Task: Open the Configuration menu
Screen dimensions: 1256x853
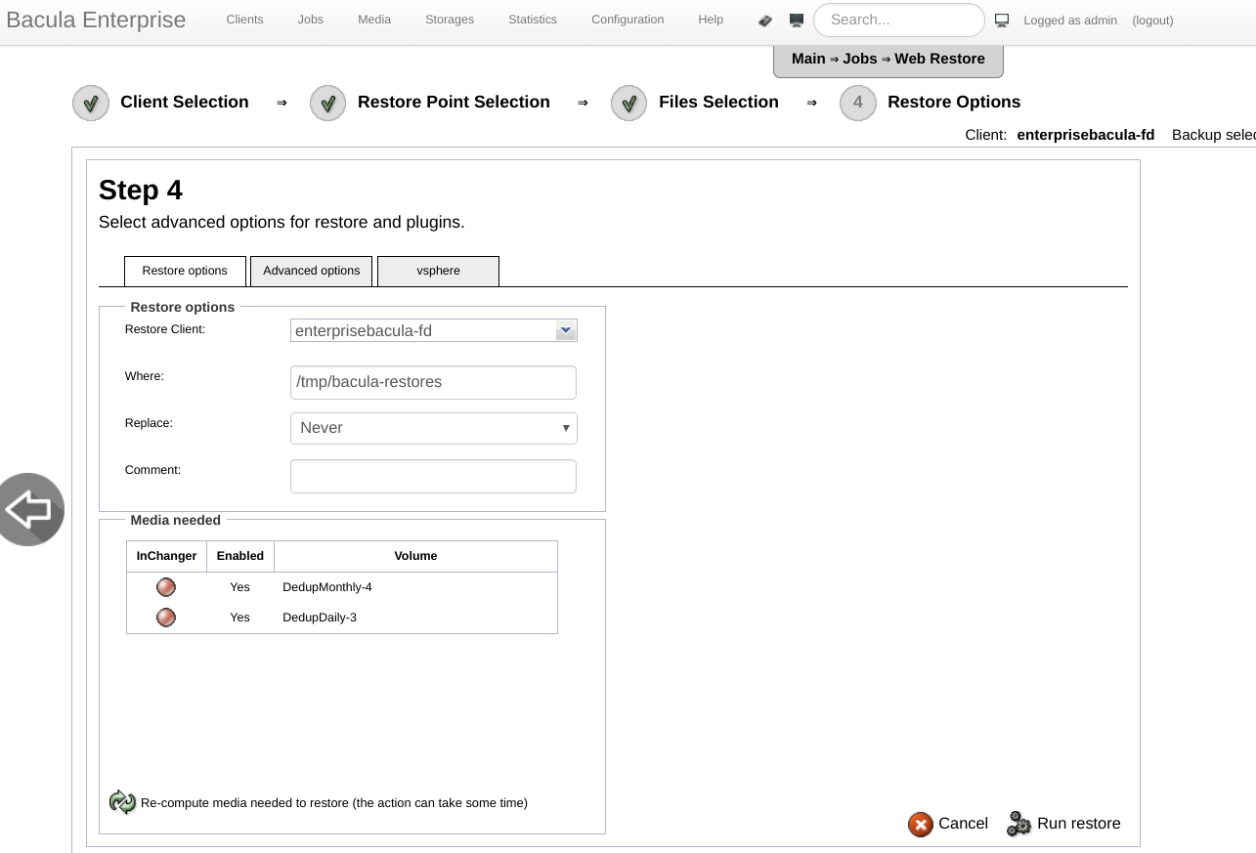Action: pyautogui.click(x=628, y=20)
